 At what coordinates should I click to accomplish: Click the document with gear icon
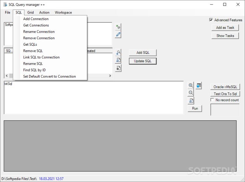pos(118,68)
